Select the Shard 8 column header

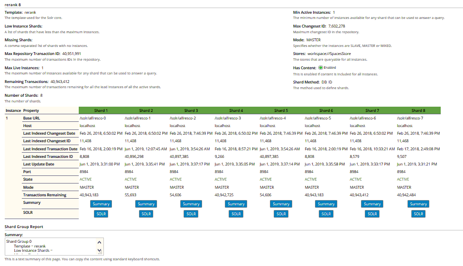click(x=418, y=110)
